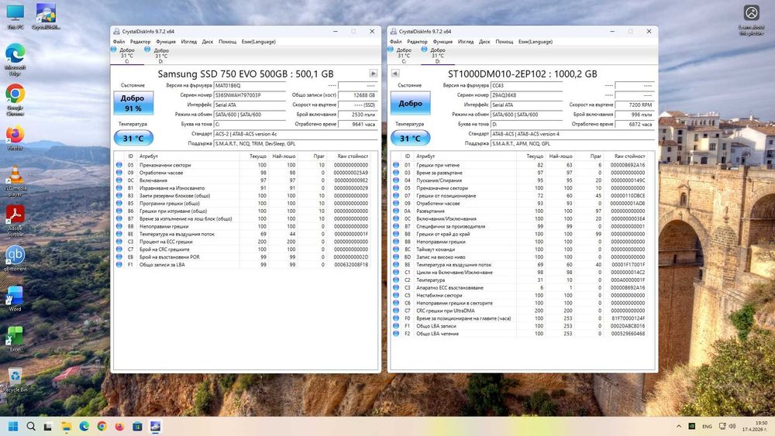Open VLC media player desktop icon
Screen dimensions: 775x436
tap(15, 180)
